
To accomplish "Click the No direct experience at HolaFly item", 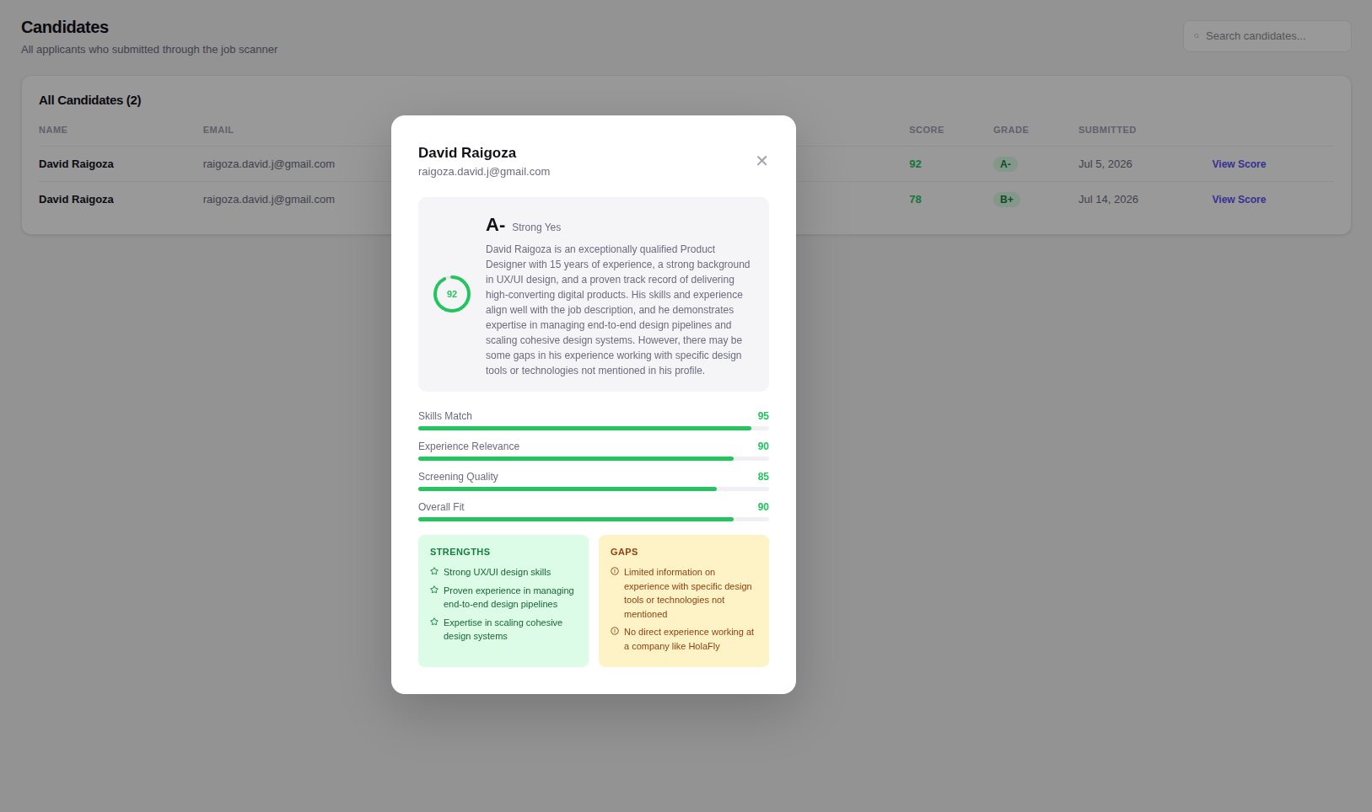I will (689, 639).
